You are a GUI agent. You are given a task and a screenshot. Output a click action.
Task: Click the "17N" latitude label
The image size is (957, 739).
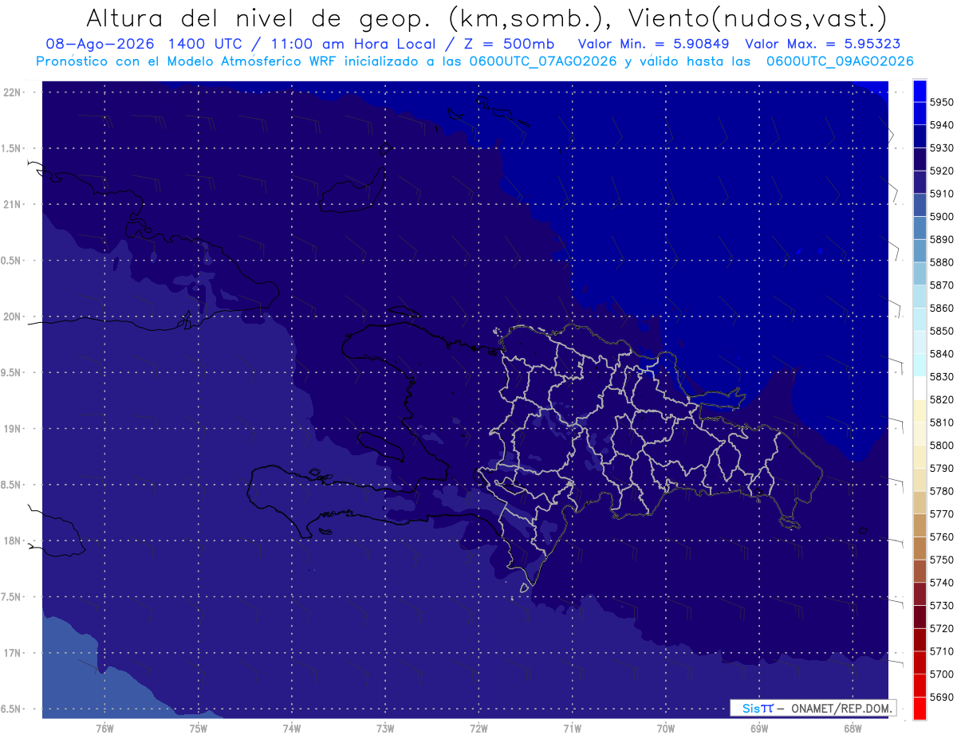(x=11, y=653)
